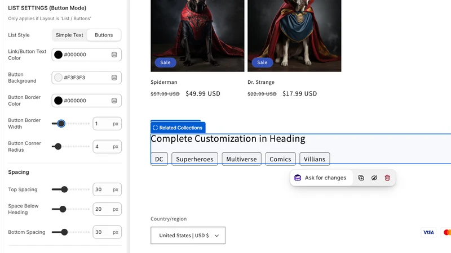451x253 pixels.
Task: Click the Top Spacing px field
Action: (107, 189)
